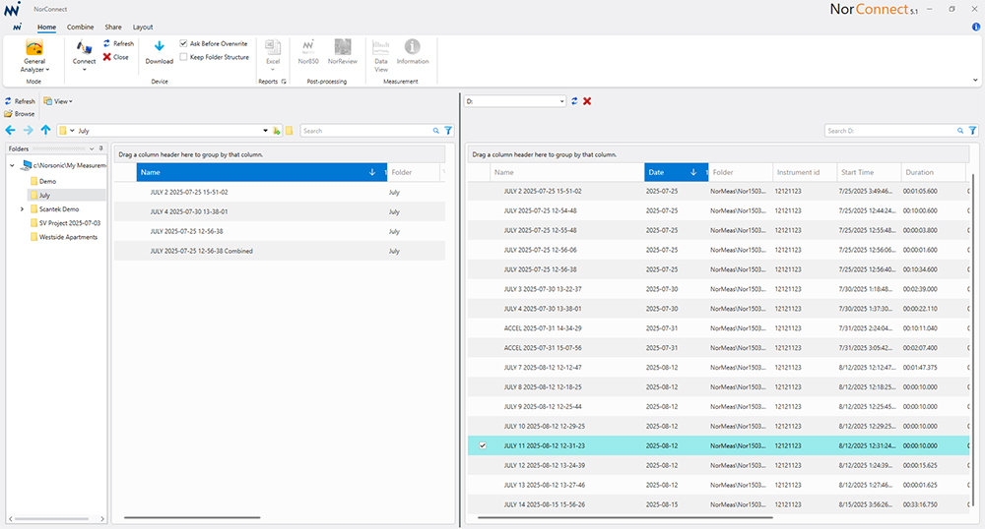
Task: Click the local Folder column header
Action: (416, 172)
